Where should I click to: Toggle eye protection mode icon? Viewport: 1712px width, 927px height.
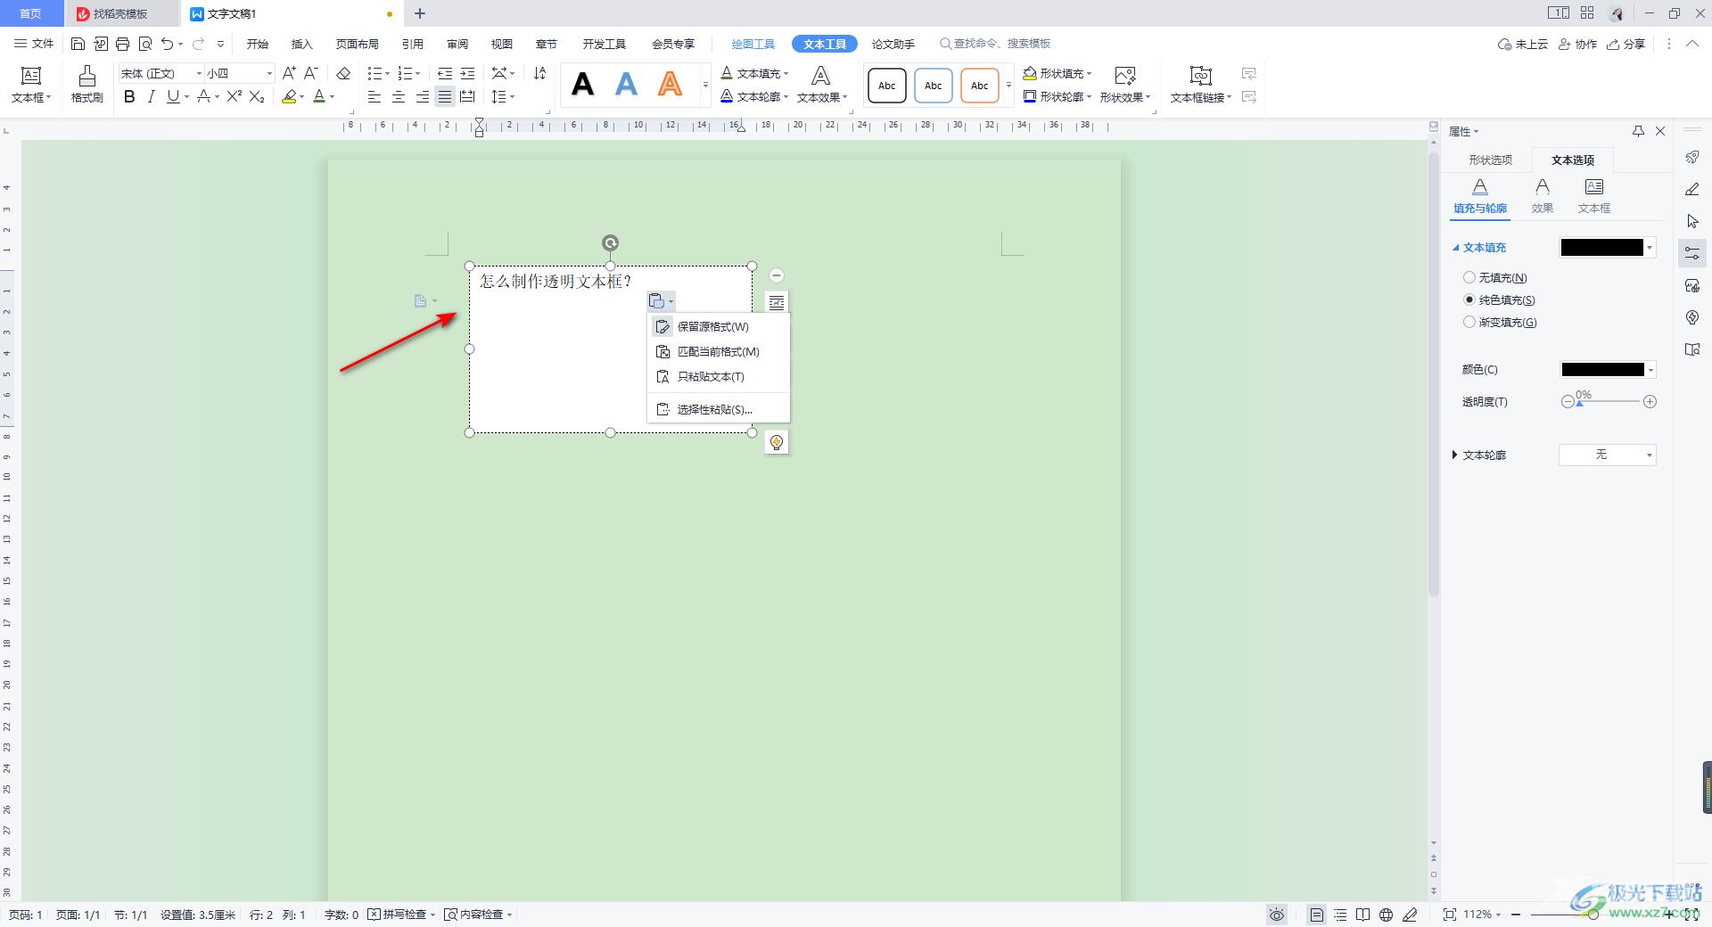(1278, 914)
